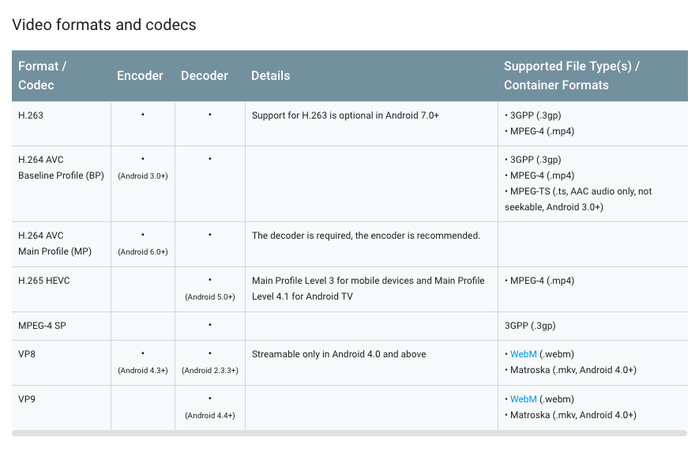Click 'MPEG-4 (.mp4)' in H.264 Baseline row

click(x=542, y=175)
